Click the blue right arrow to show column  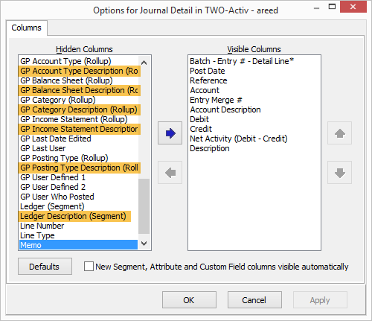click(170, 133)
